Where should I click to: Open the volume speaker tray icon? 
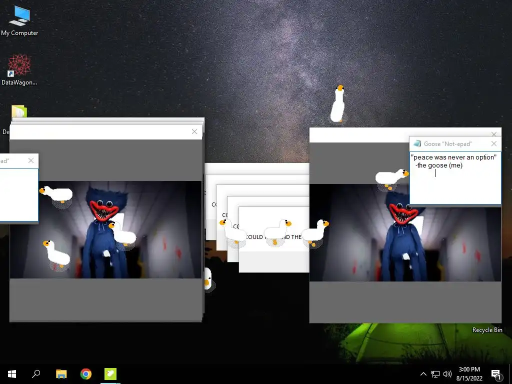pyautogui.click(x=447, y=374)
